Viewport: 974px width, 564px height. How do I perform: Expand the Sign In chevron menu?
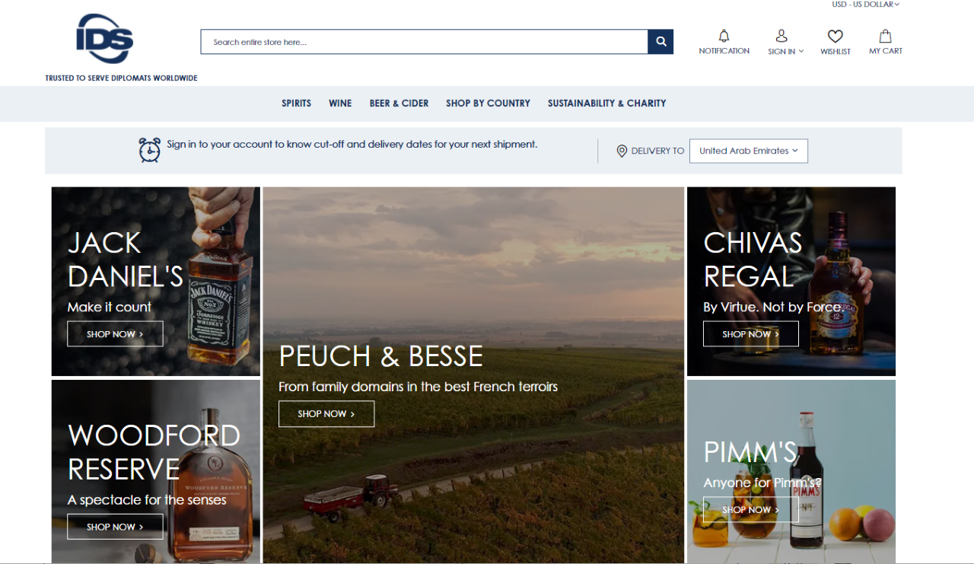click(x=801, y=52)
